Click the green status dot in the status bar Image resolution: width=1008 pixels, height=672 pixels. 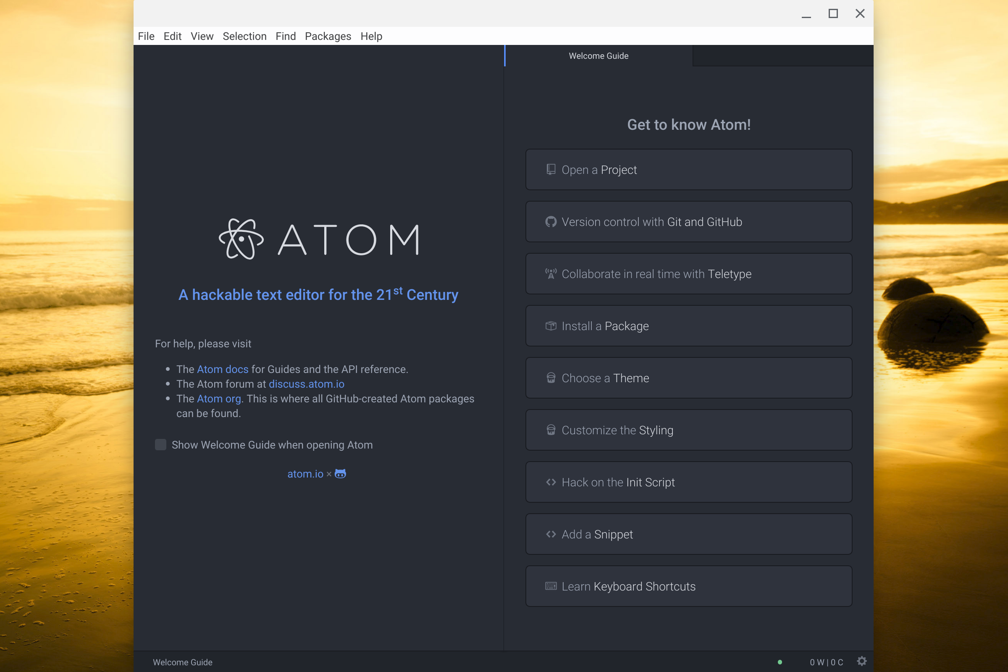(x=780, y=662)
